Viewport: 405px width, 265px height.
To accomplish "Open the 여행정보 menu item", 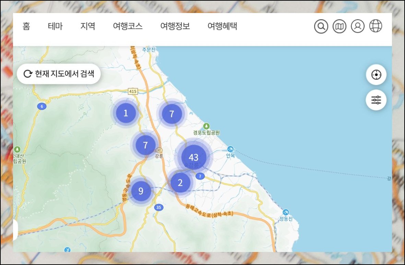I will [x=175, y=26].
